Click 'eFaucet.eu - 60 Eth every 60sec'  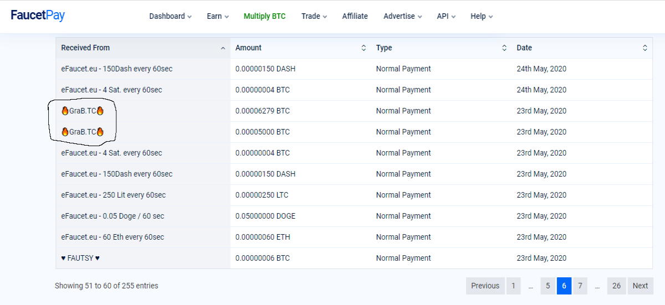coord(112,237)
